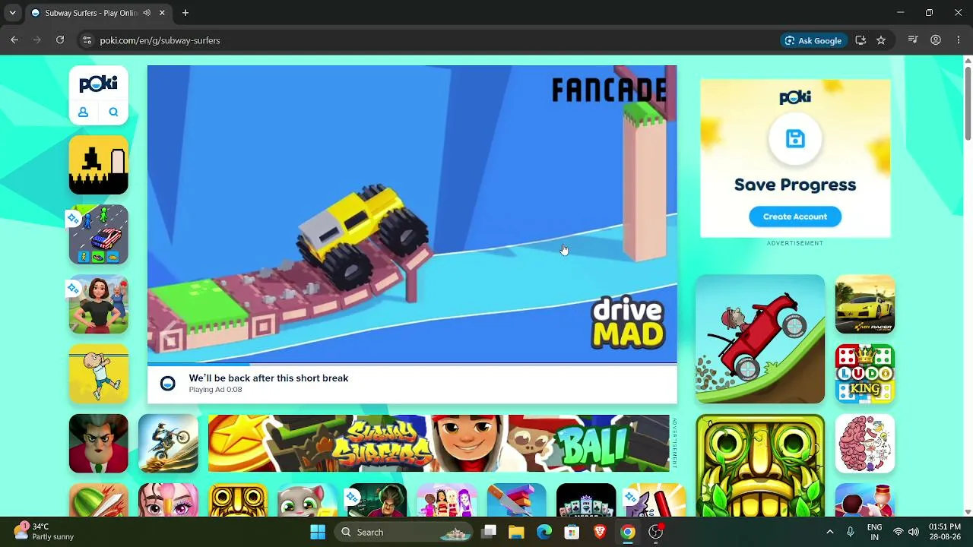Click the Drive Mad ad video

pyautogui.click(x=412, y=214)
